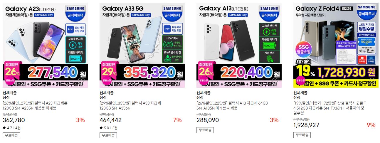This screenshot has width=380, height=143.
Task: Click the star rating 4.7 for Galaxy A23
Action: click(x=7, y=128)
